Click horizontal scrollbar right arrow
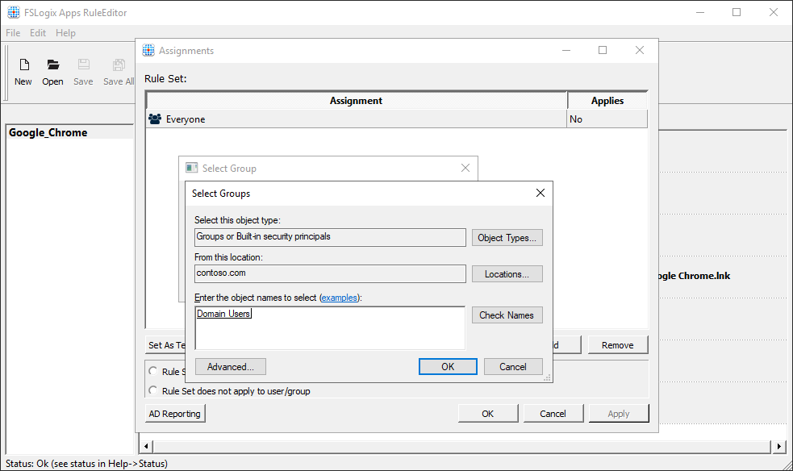793x471 pixels. [x=778, y=446]
